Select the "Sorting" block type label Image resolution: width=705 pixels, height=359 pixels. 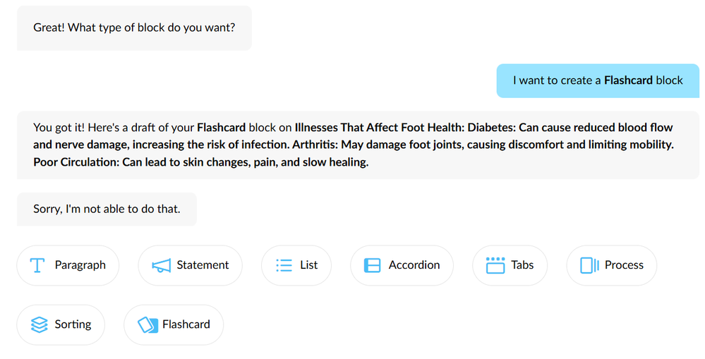(73, 324)
